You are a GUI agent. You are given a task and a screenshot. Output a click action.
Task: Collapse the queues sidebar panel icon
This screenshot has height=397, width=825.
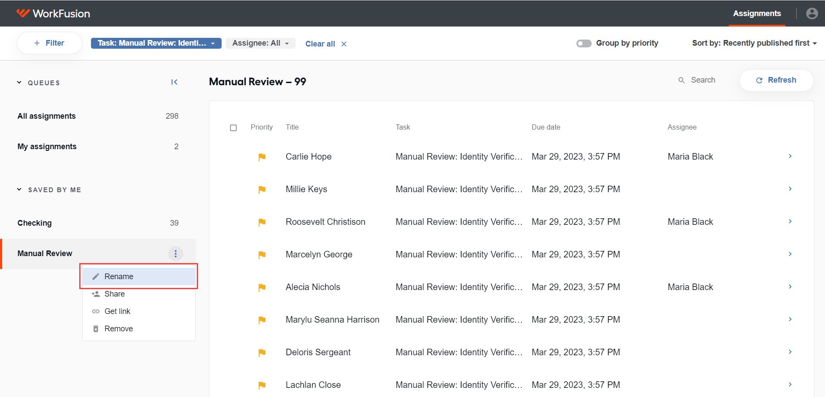point(174,82)
